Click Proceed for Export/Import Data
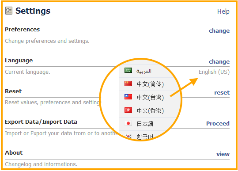The height and width of the screenshot is (171, 238). 218,123
